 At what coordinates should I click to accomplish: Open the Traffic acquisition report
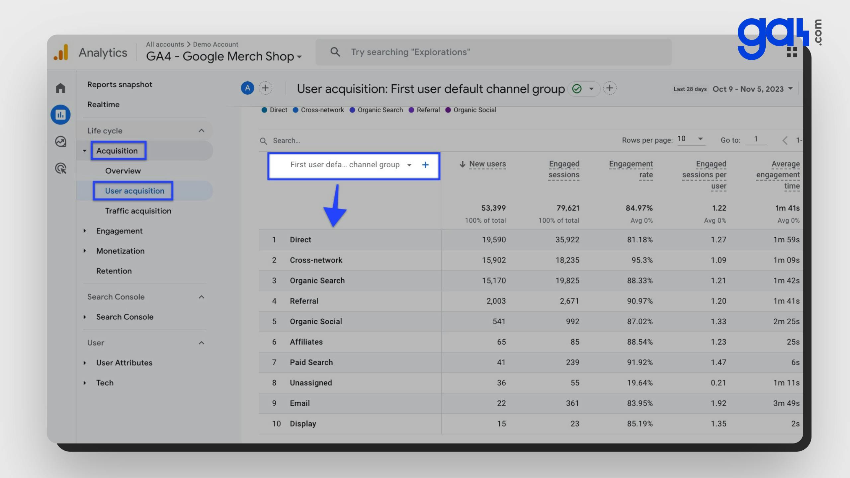[138, 211]
